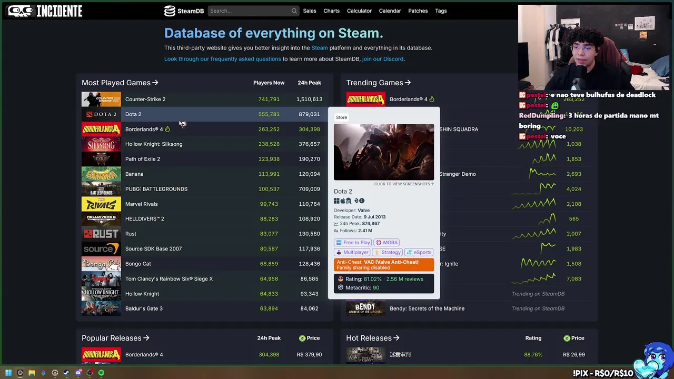Expand the Trending Games section

coord(379,83)
